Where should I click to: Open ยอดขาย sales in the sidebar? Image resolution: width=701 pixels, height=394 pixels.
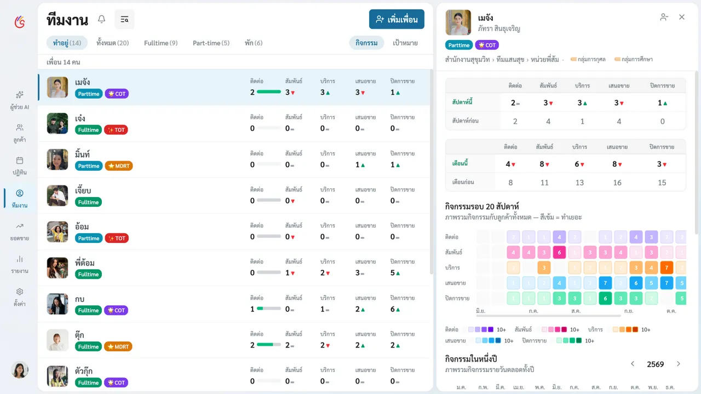click(x=20, y=231)
